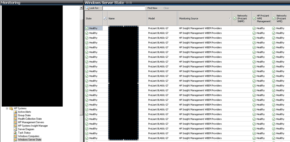Click the Look for search field
Screen dimensions: 290x142
pos(123,8)
